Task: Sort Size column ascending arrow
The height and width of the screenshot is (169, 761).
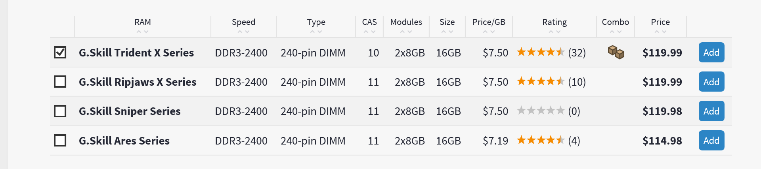Action: pos(444,32)
